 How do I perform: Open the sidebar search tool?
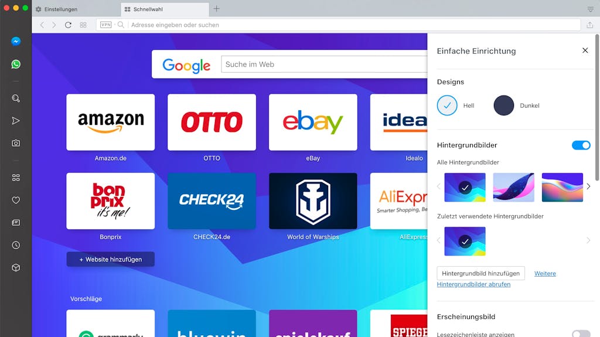click(x=16, y=98)
